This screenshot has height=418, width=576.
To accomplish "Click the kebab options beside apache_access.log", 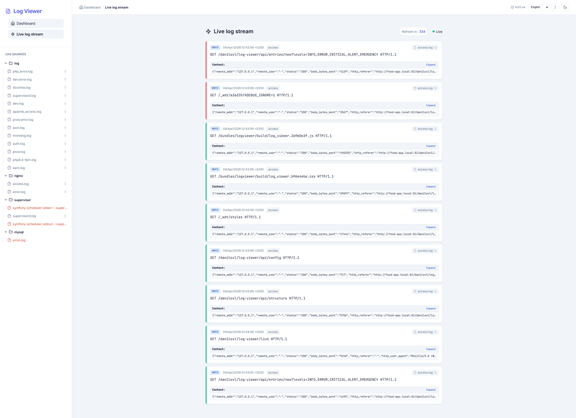I will tap(65, 111).
